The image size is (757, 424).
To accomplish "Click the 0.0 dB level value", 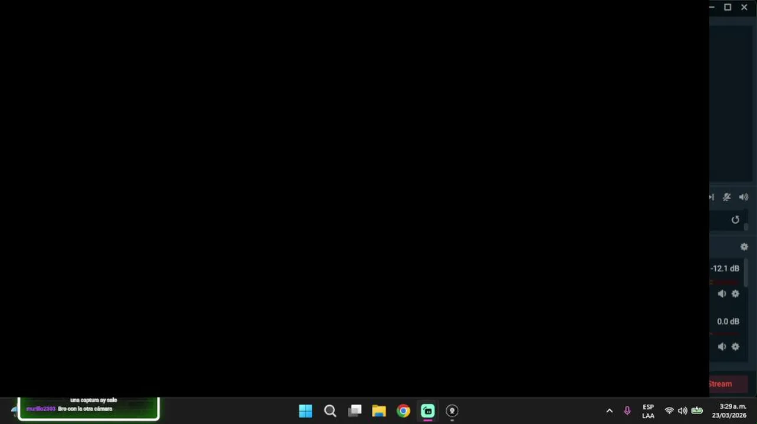I will pyautogui.click(x=728, y=322).
